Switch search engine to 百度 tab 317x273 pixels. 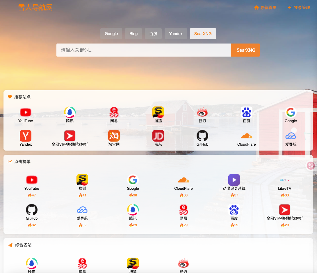pyautogui.click(x=153, y=34)
